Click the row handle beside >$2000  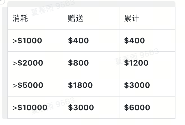tap(4, 63)
